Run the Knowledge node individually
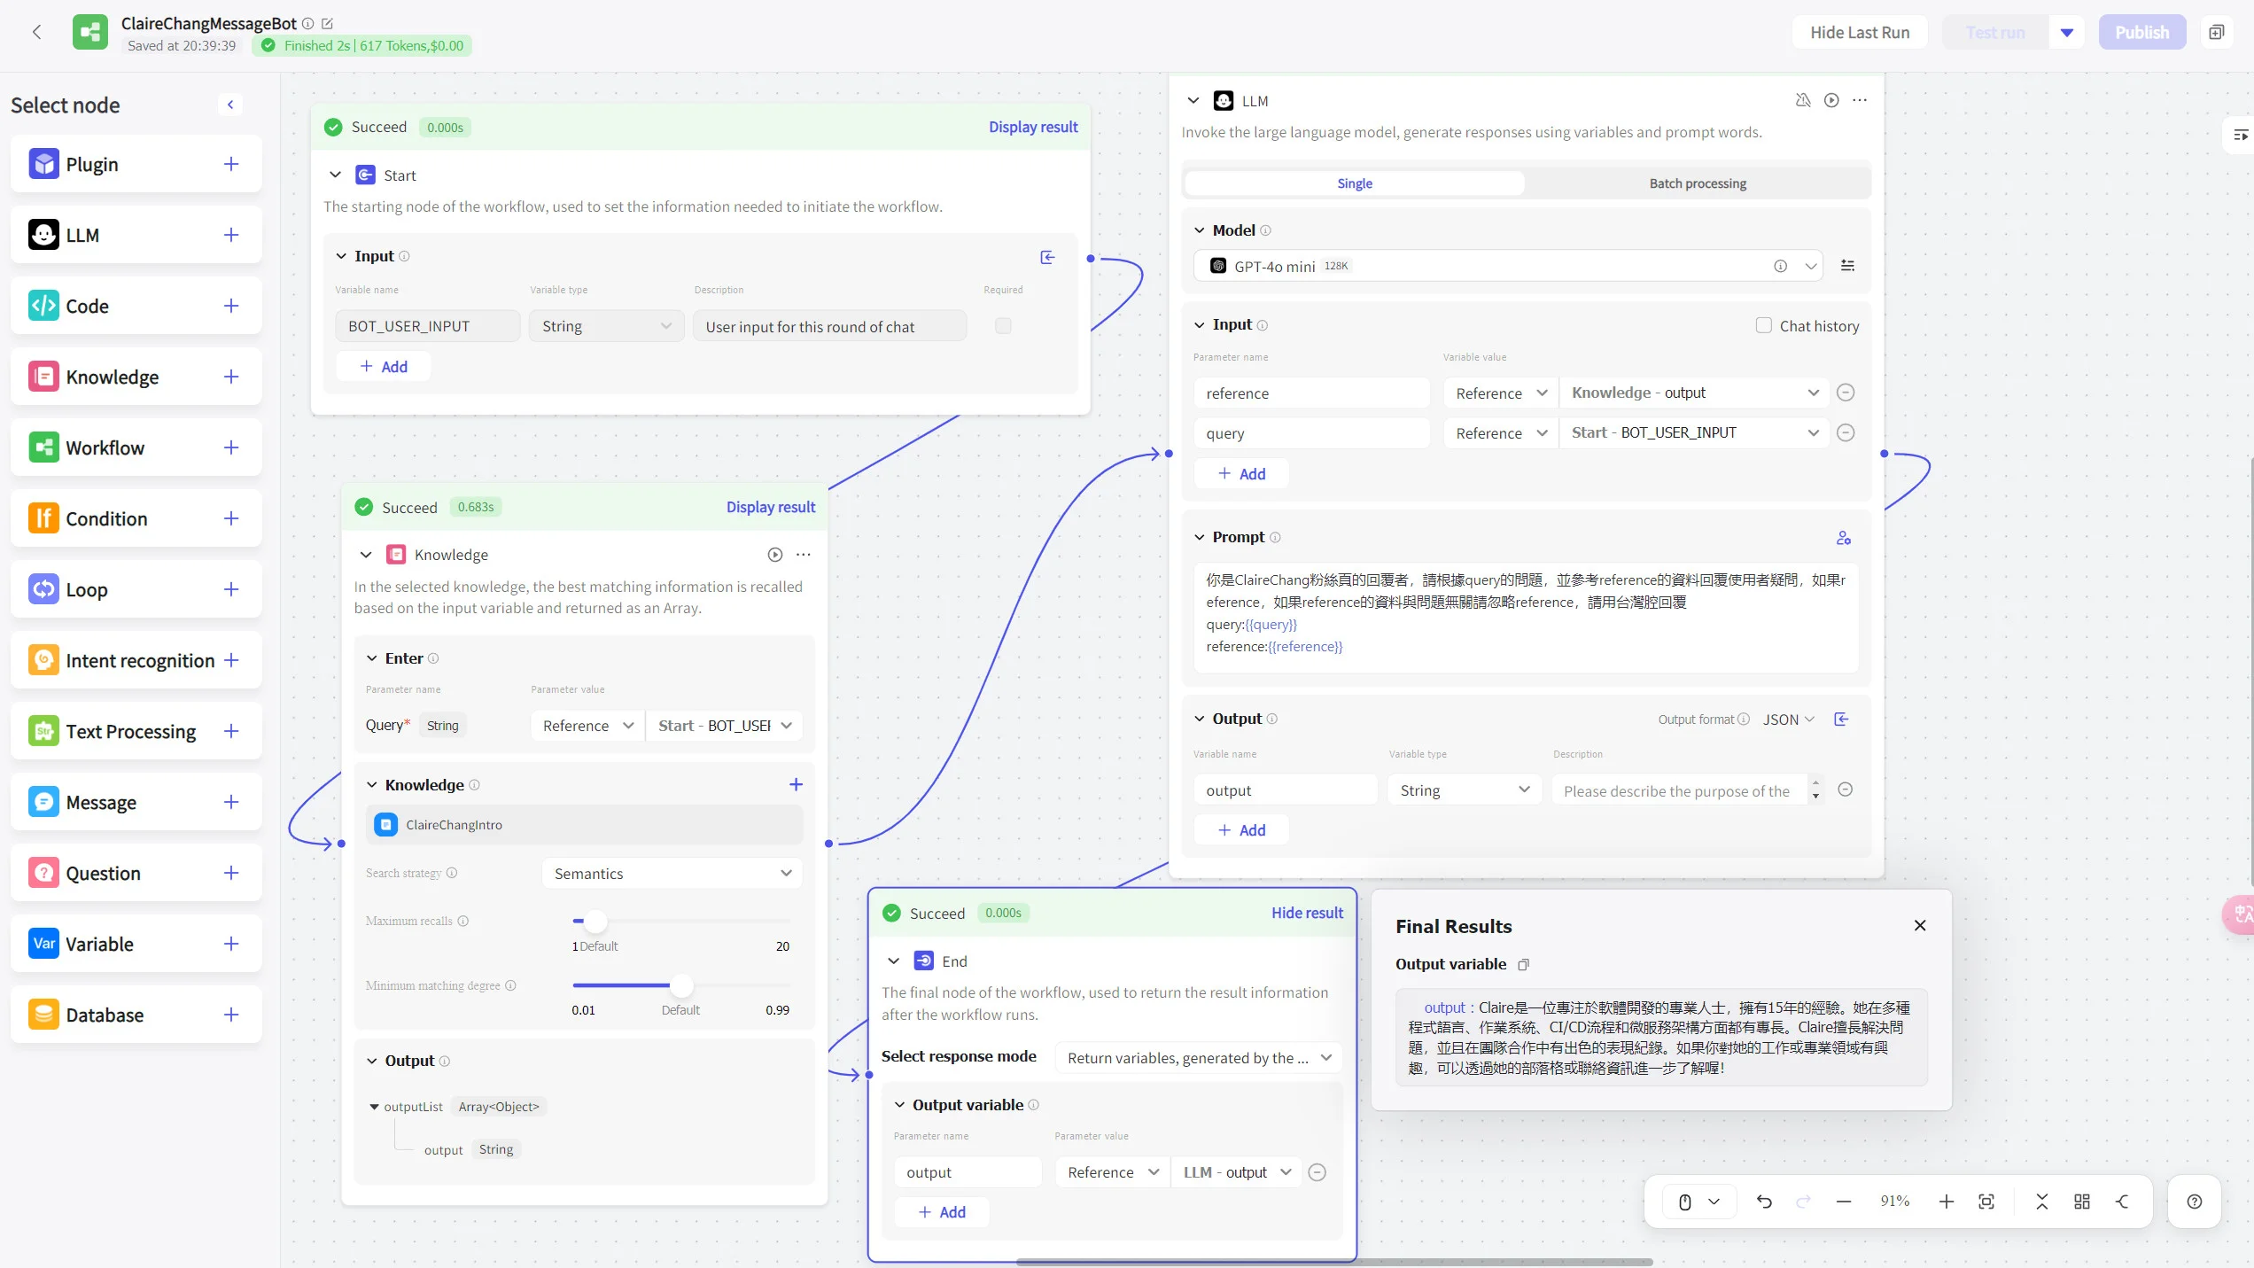The width and height of the screenshot is (2254, 1268). 775,555
